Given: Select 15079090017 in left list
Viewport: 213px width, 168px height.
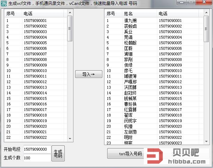Looking at the screenshot, I should (35, 110).
